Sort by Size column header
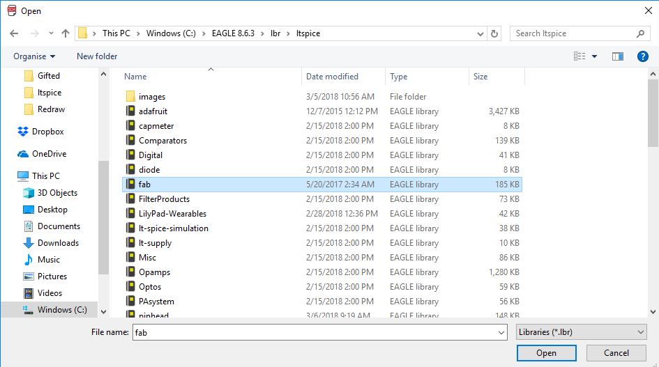Image resolution: width=659 pixels, height=367 pixels. tap(480, 77)
